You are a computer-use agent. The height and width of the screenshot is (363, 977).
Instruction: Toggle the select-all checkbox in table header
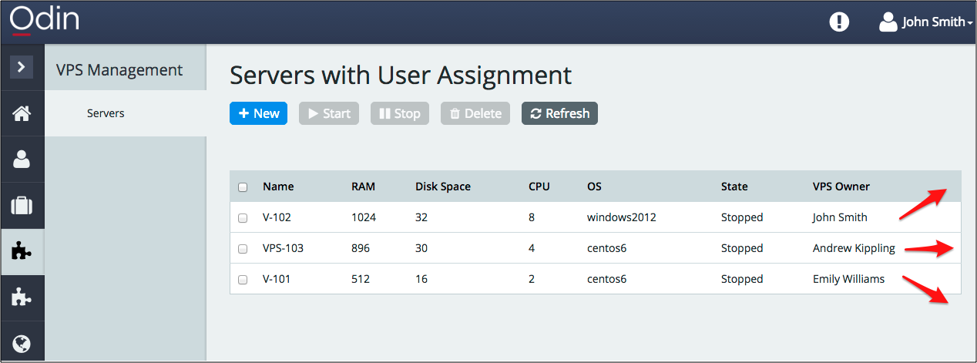click(x=243, y=187)
